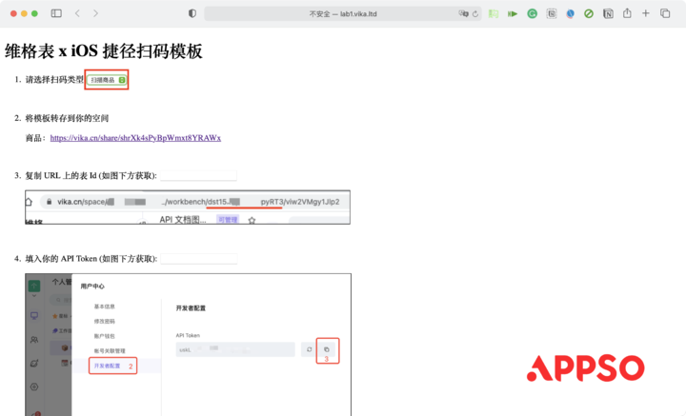
Task: Click the 表 Id input field
Action: (x=198, y=176)
